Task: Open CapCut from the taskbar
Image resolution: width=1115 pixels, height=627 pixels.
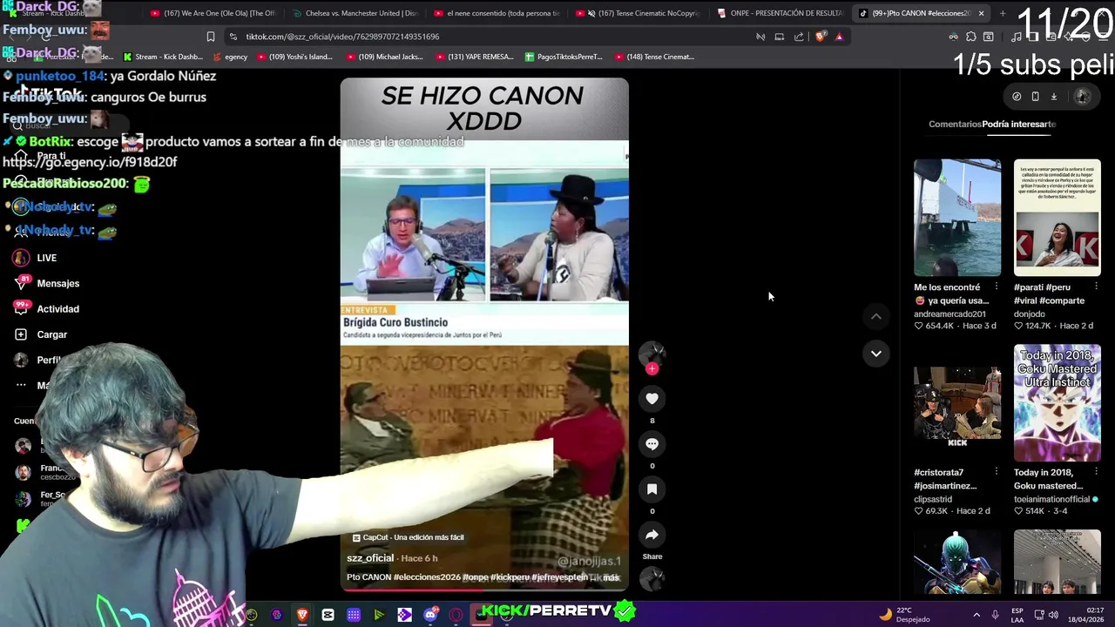Action: [x=328, y=616]
